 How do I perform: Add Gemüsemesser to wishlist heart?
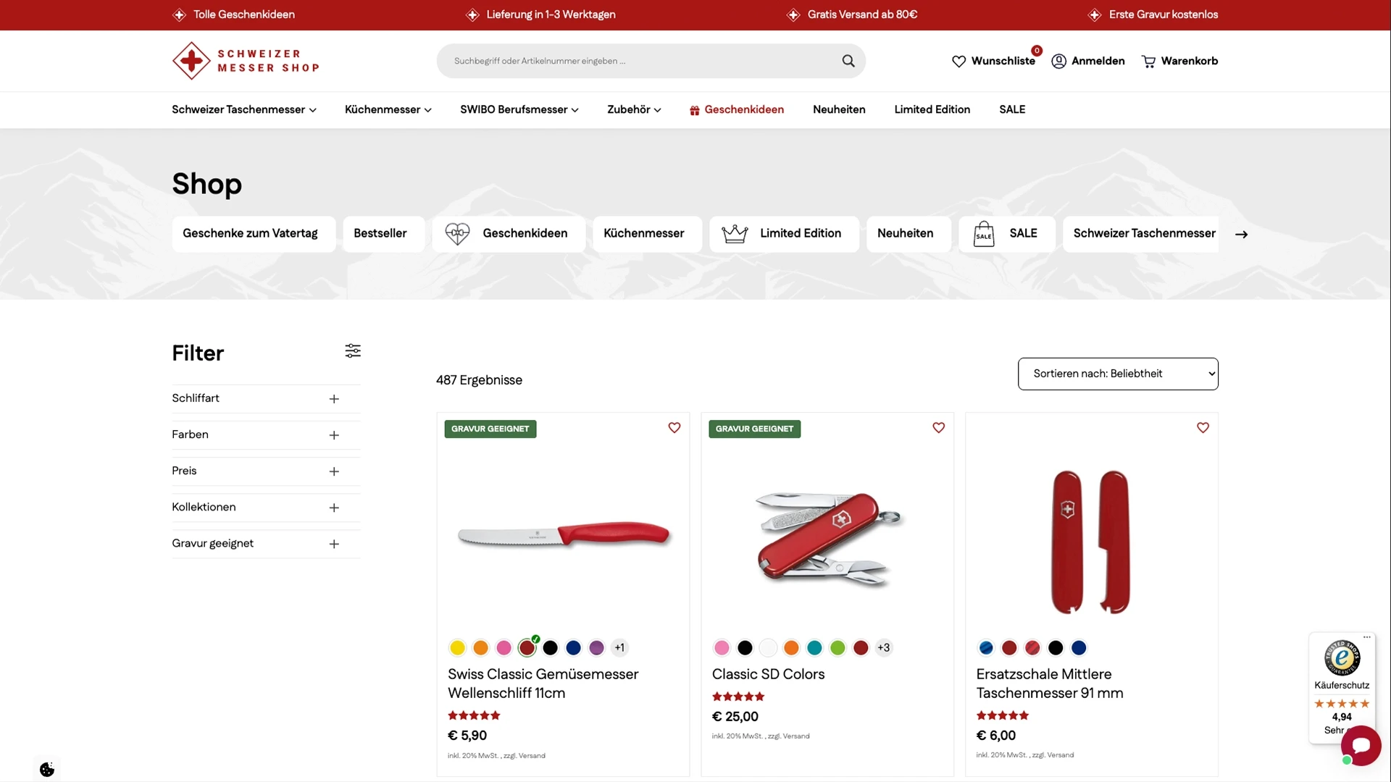click(674, 428)
